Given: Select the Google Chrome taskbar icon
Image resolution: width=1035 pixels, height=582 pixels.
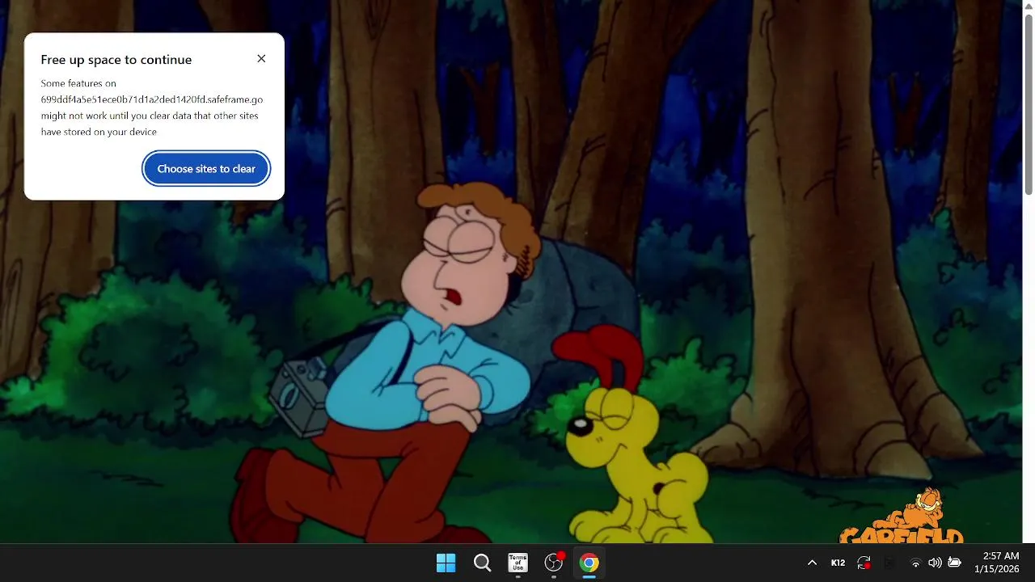Looking at the screenshot, I should tap(589, 563).
